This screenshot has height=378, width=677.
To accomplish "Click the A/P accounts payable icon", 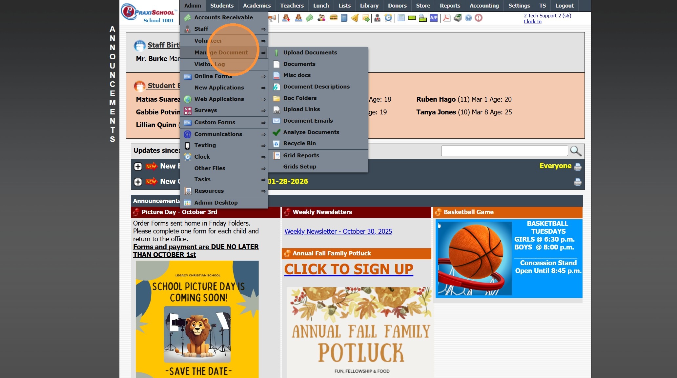I will pos(433,18).
